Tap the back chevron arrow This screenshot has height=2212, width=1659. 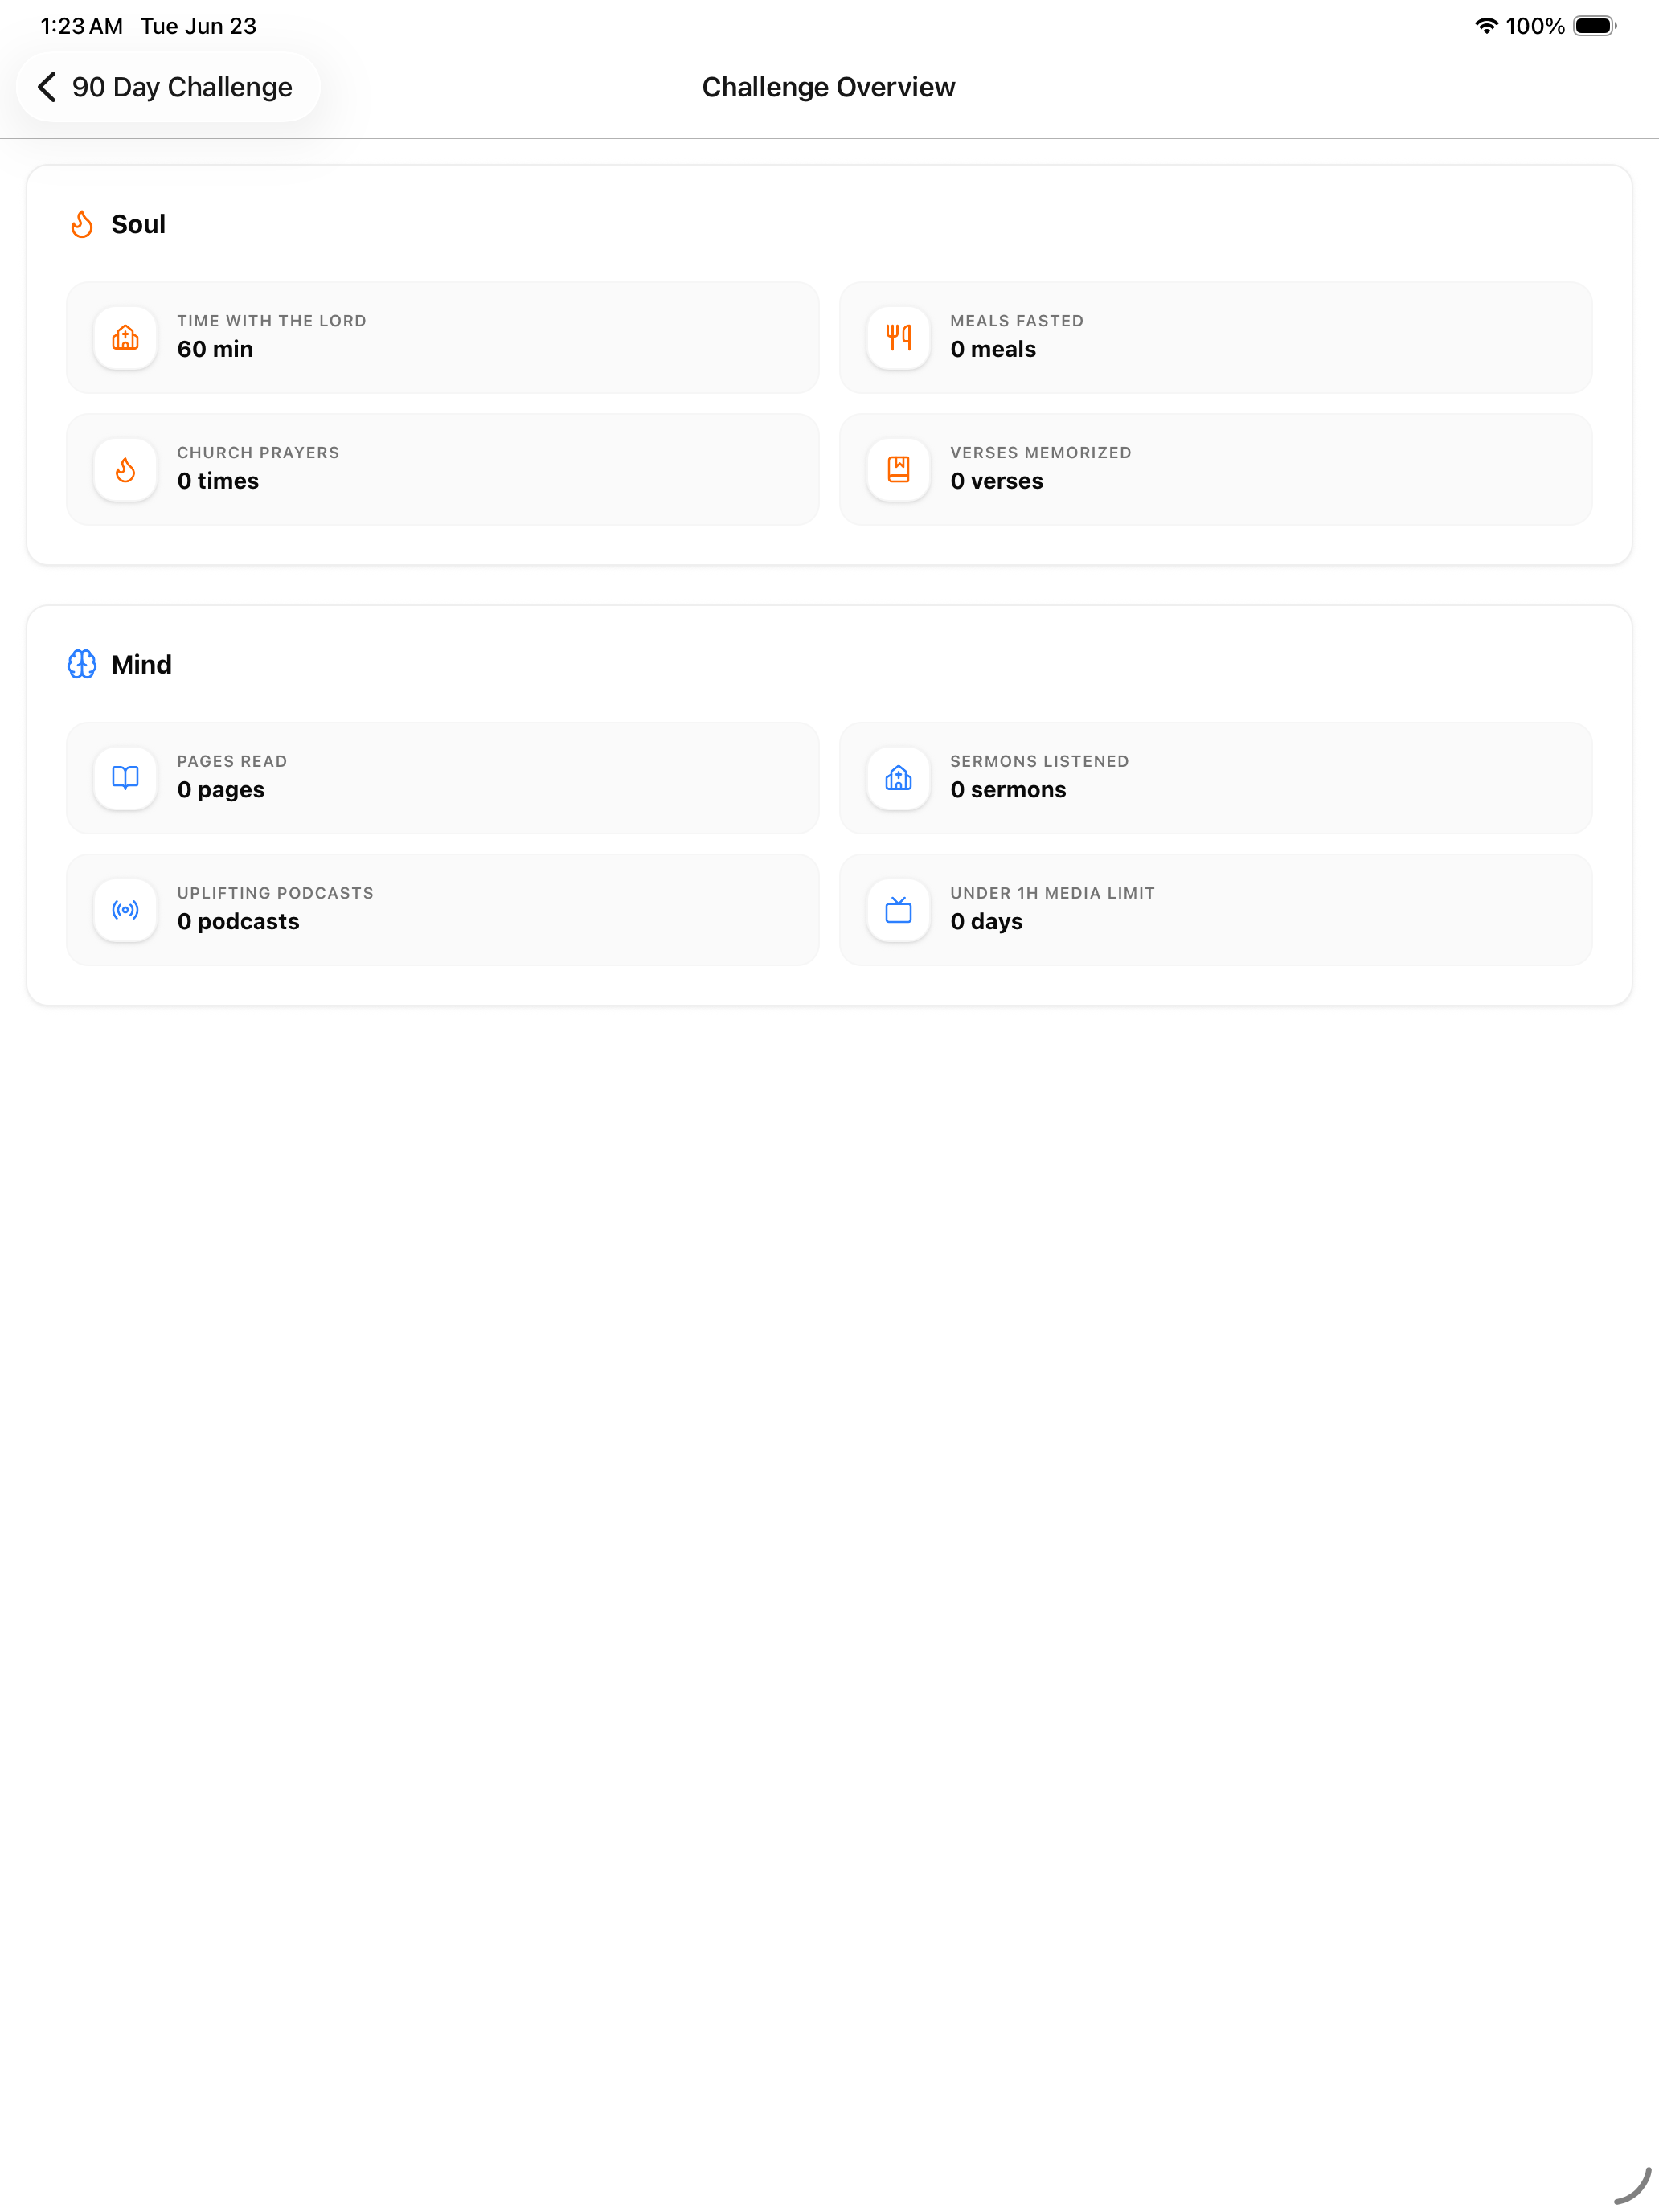[x=47, y=87]
